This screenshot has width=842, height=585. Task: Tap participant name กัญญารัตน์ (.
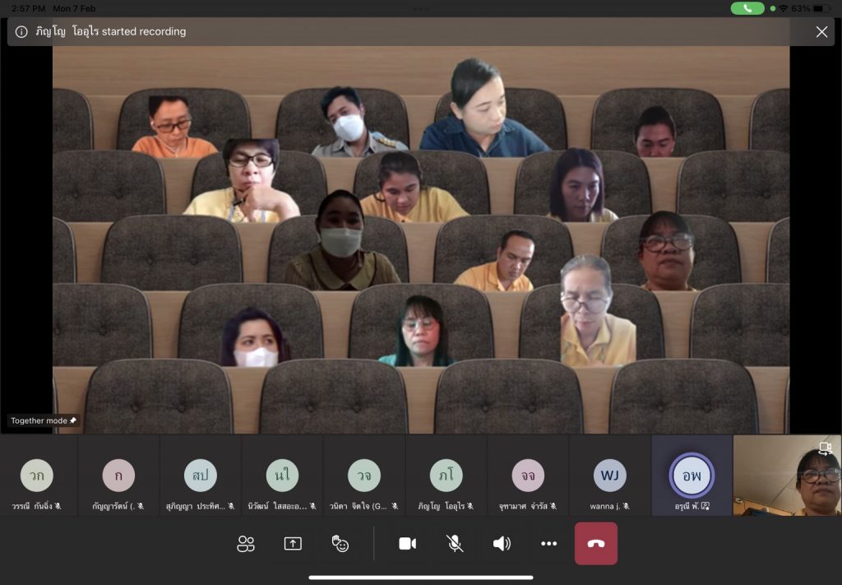(x=113, y=506)
